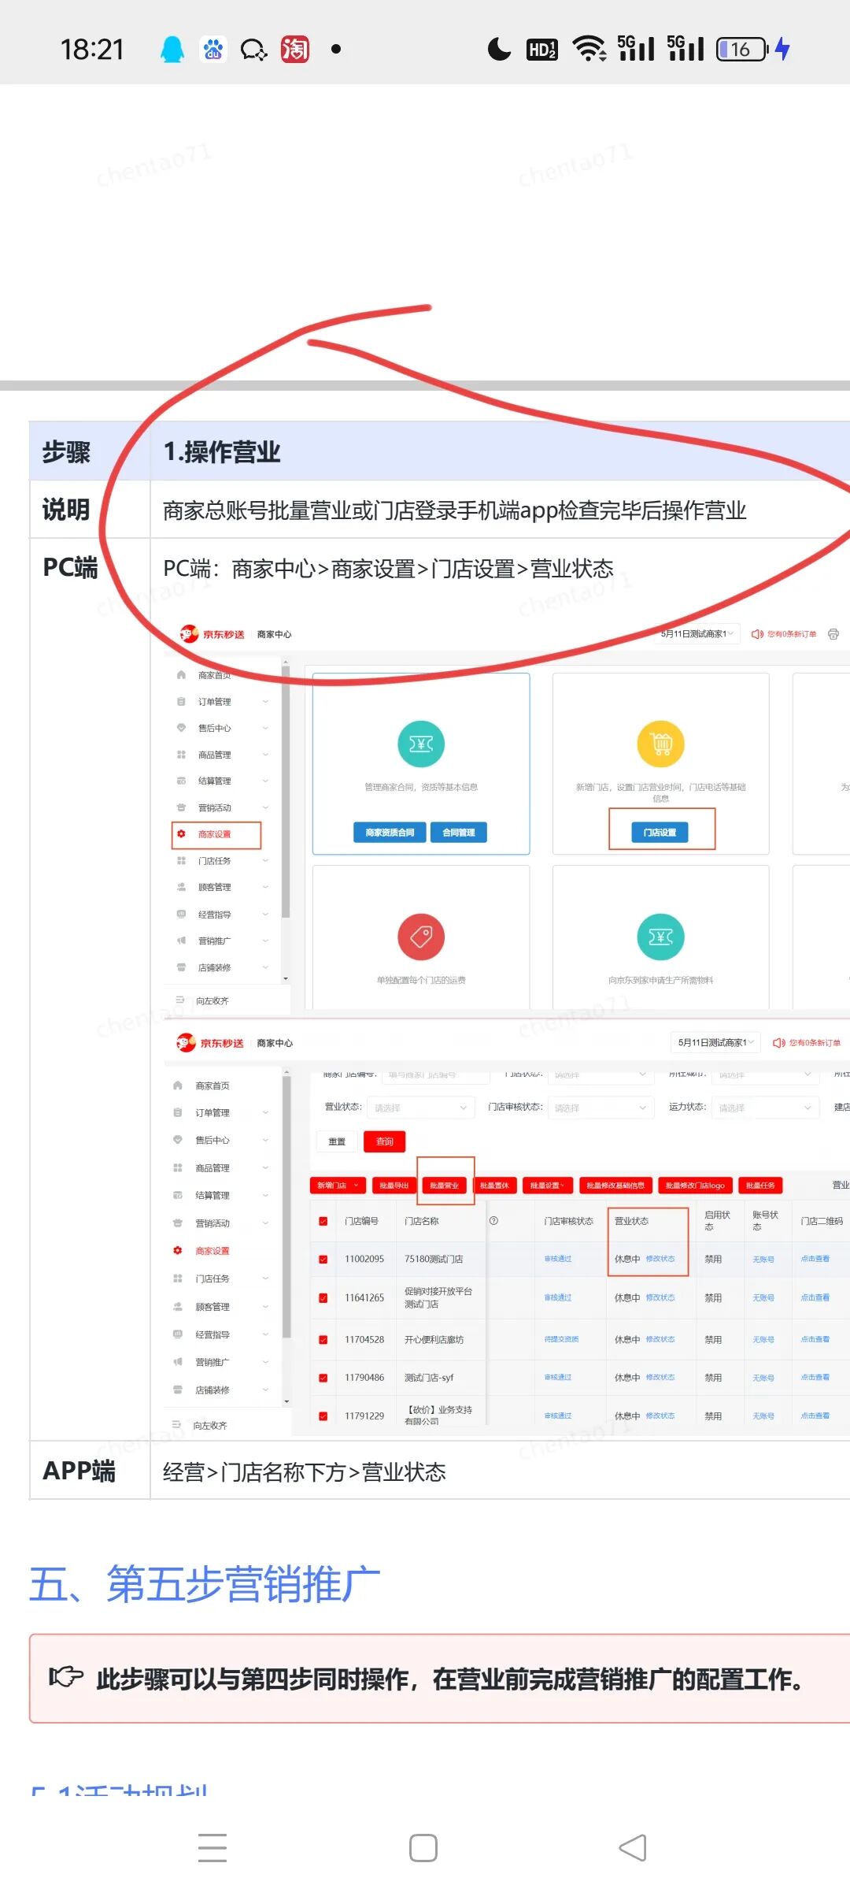Uncheck the checkbox for store 11641265
Screen dimensions: 850x1900
(x=323, y=1297)
